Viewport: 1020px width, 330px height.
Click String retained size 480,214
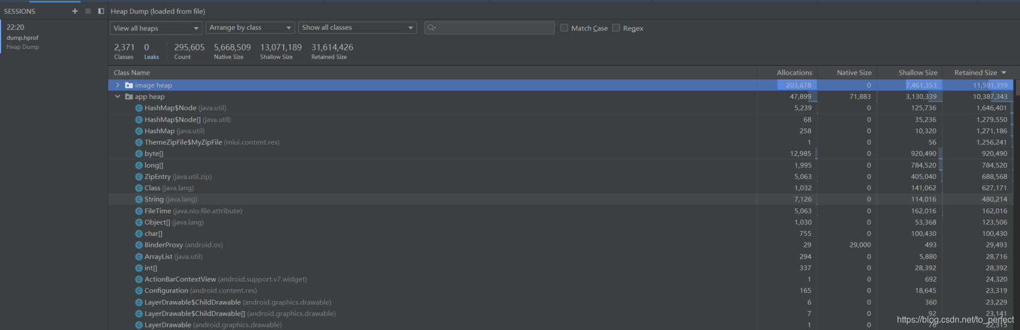tap(994, 200)
